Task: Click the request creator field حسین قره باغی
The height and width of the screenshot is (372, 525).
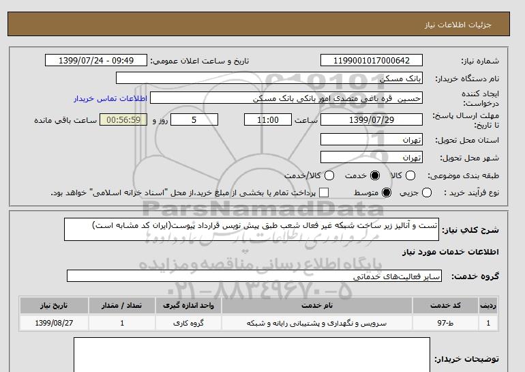Action: coord(286,98)
